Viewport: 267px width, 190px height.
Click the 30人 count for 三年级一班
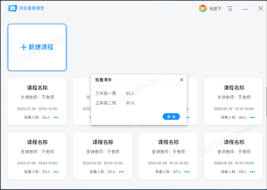pos(130,93)
